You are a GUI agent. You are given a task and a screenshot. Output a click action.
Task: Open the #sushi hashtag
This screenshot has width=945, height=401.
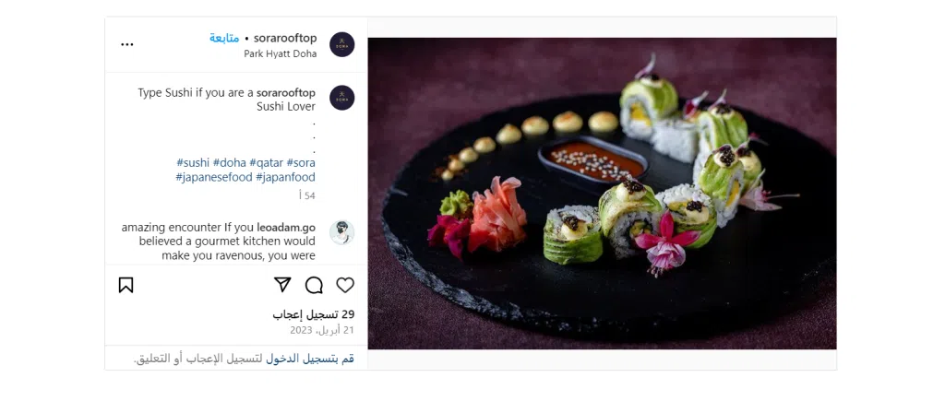coord(193,162)
